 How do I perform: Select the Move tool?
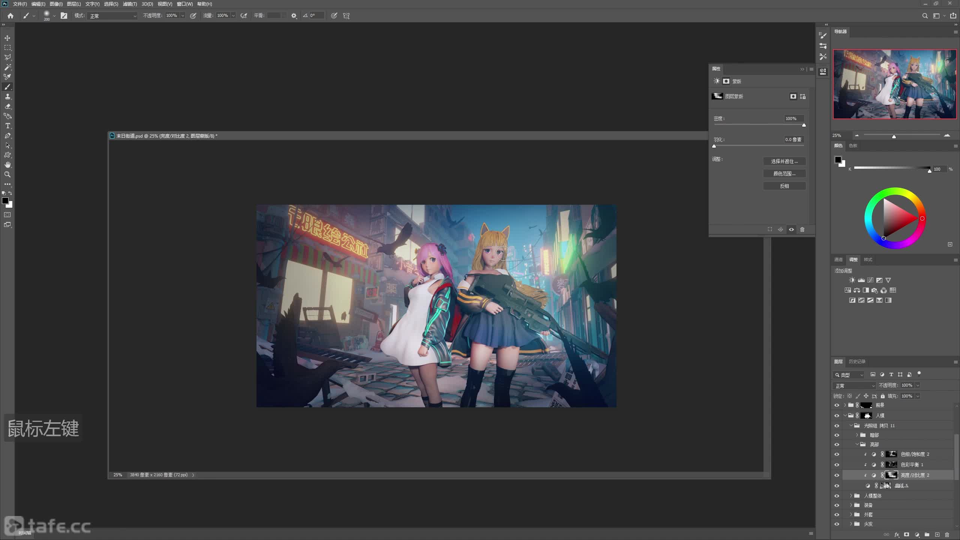click(x=7, y=38)
